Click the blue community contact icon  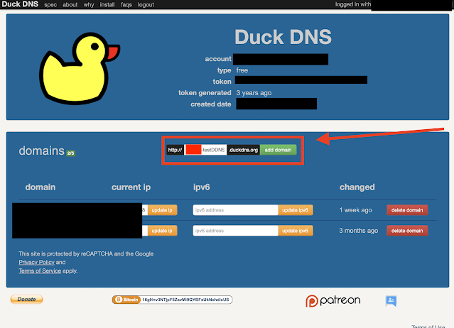click(x=391, y=301)
